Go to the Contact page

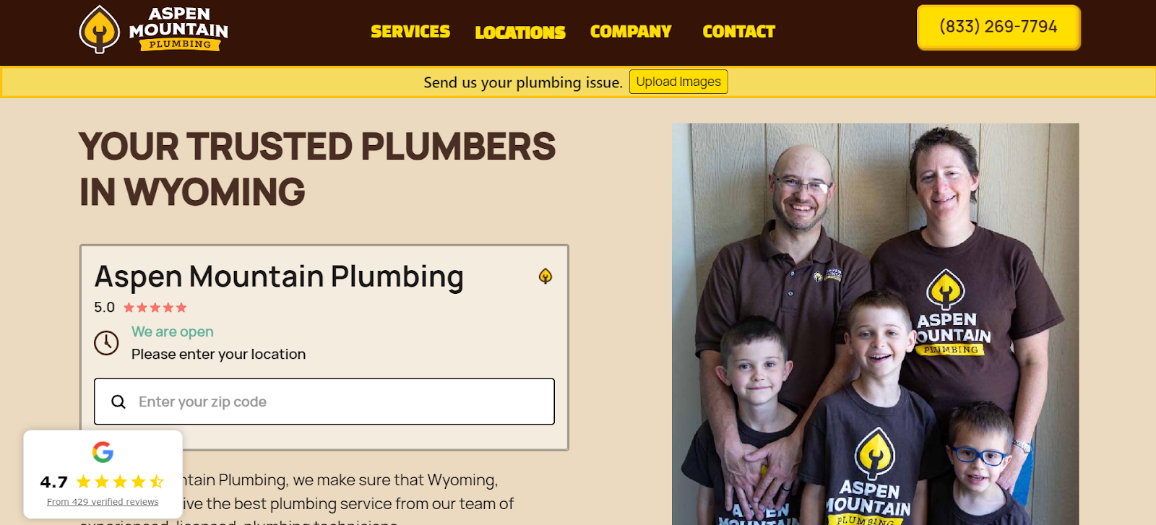pos(738,32)
